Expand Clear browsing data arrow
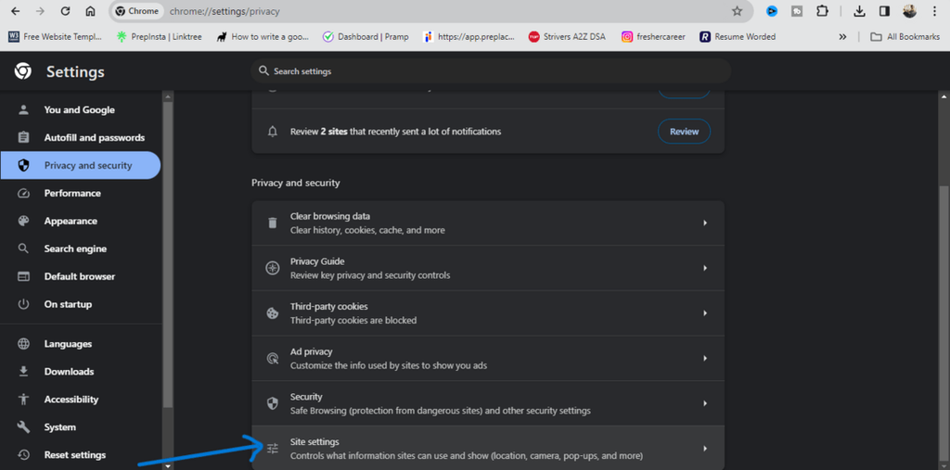 [705, 222]
